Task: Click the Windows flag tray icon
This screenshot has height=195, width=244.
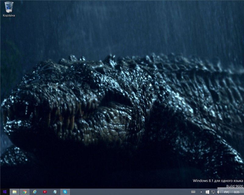Action: click(x=207, y=192)
